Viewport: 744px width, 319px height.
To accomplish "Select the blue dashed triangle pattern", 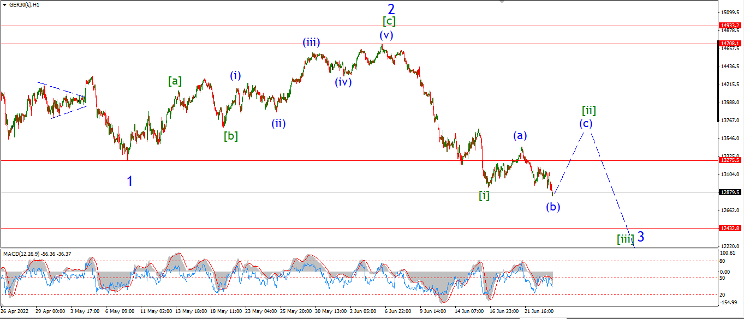I will pos(62,99).
